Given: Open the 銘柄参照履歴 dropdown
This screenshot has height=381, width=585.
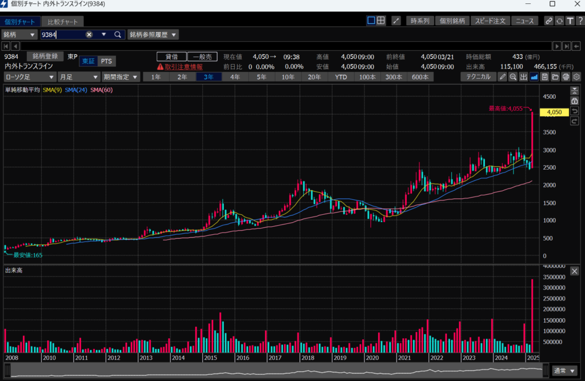Looking at the screenshot, I should [153, 34].
